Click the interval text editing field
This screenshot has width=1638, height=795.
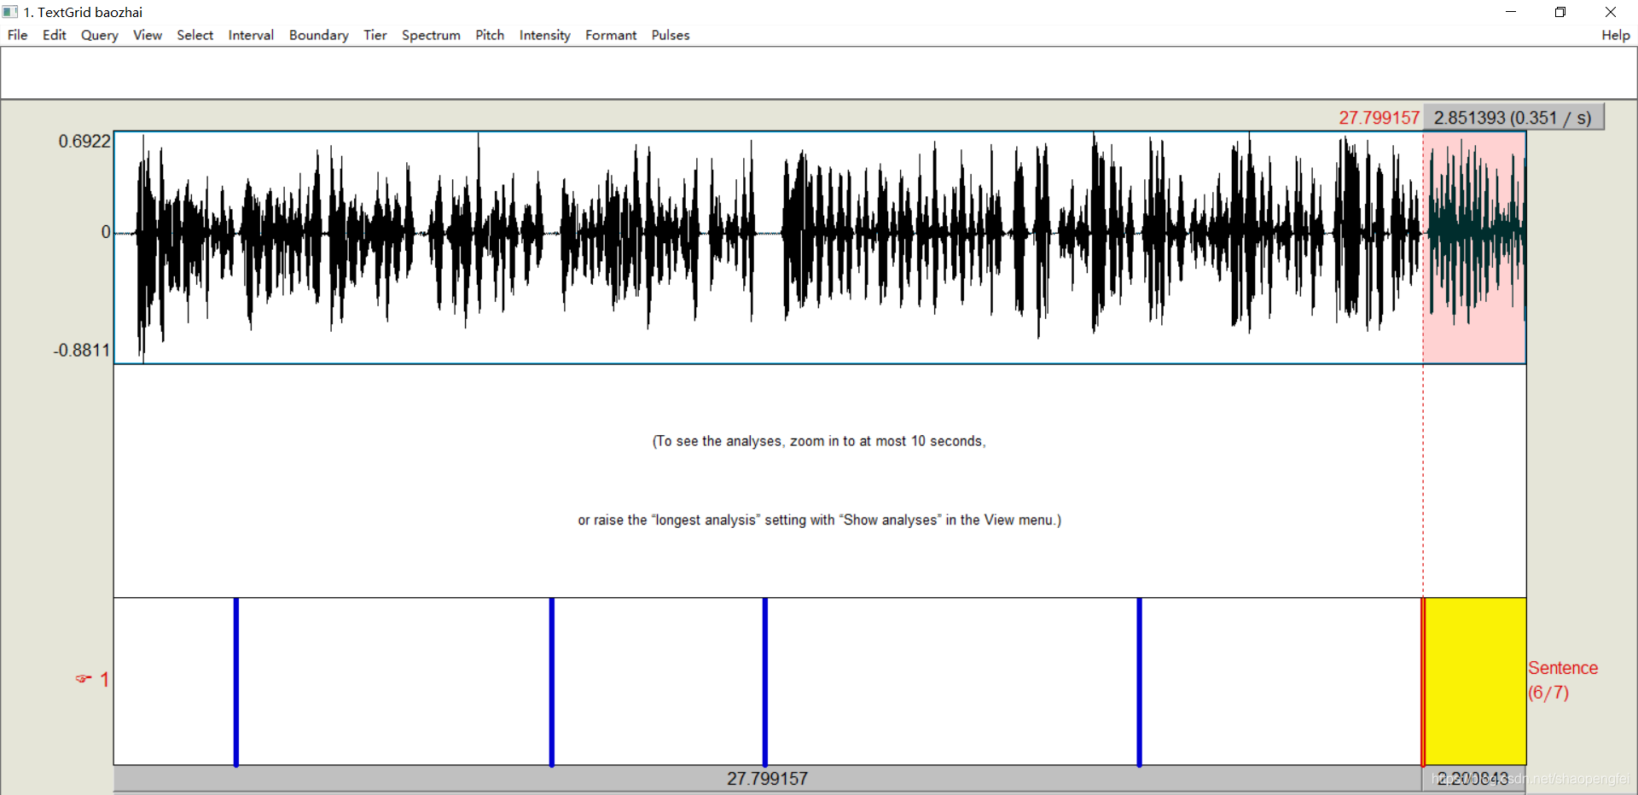(819, 73)
